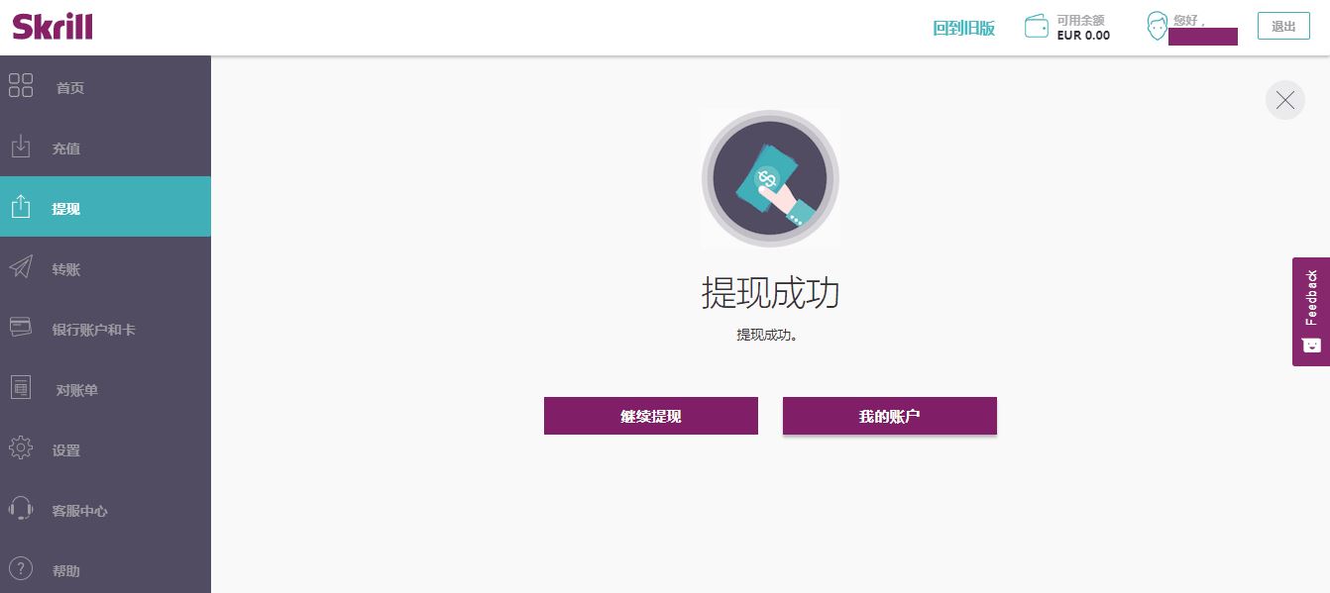The width and height of the screenshot is (1330, 593).
Task: Open 转账 menu item
Action: pyautogui.click(x=105, y=269)
